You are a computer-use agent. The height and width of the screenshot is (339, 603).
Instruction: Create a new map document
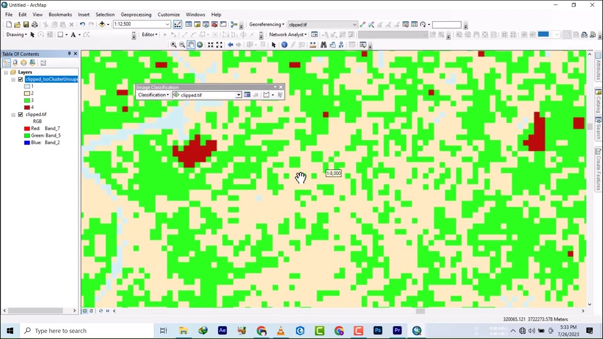[9, 24]
